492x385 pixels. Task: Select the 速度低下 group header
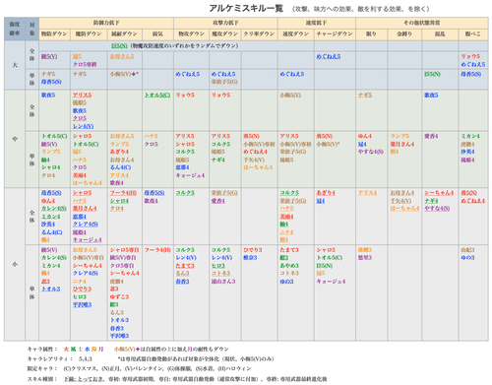point(317,23)
